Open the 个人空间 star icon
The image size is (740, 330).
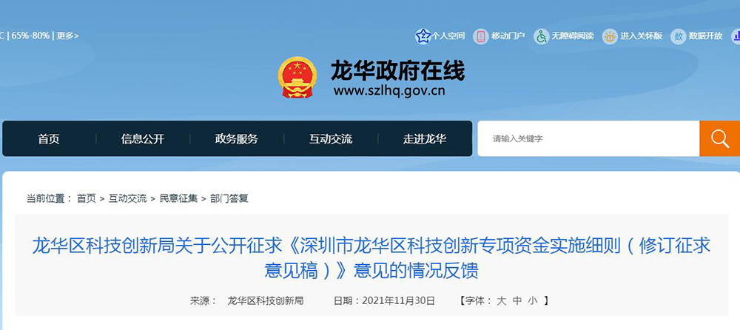(423, 36)
